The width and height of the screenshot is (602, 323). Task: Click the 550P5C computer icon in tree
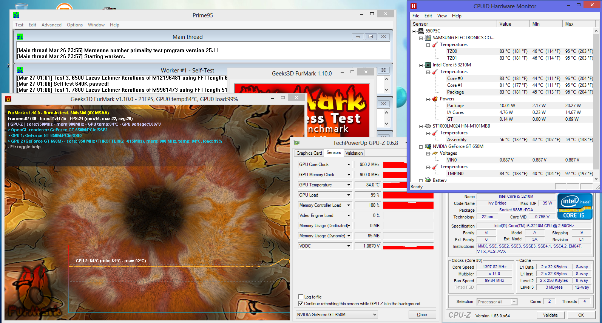tap(421, 31)
